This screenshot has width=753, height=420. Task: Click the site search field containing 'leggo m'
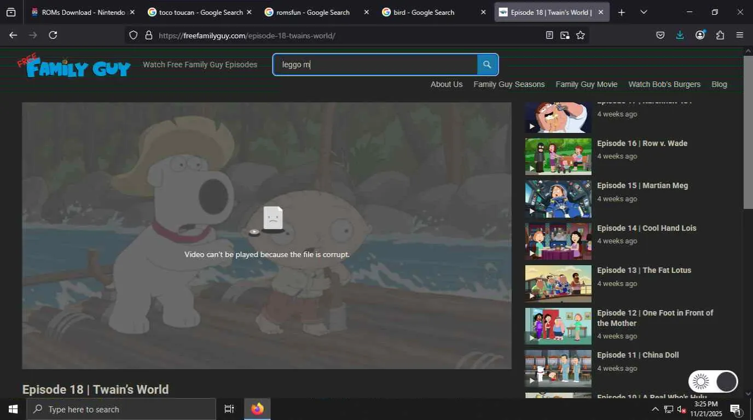click(x=375, y=65)
